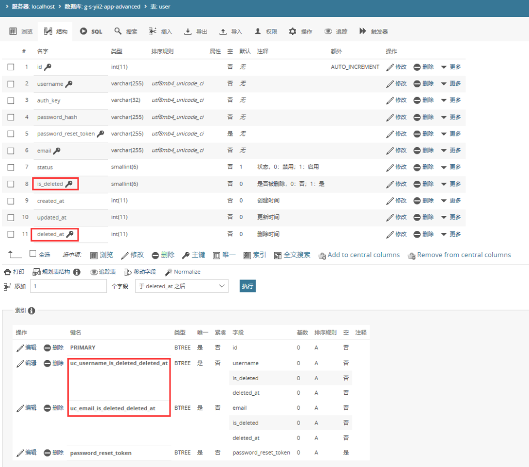529x467 pixels.
Task: Click the 追踪表 eye icon
Action: (94, 272)
